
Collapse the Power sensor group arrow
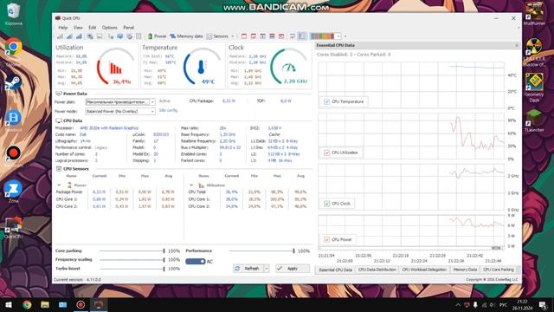point(59,185)
